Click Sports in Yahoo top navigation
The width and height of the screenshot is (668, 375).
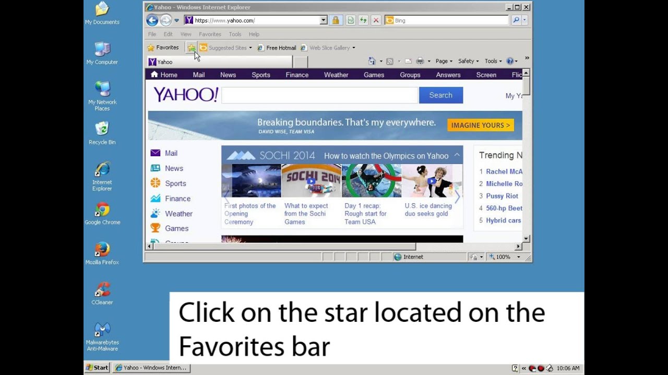[x=261, y=75]
